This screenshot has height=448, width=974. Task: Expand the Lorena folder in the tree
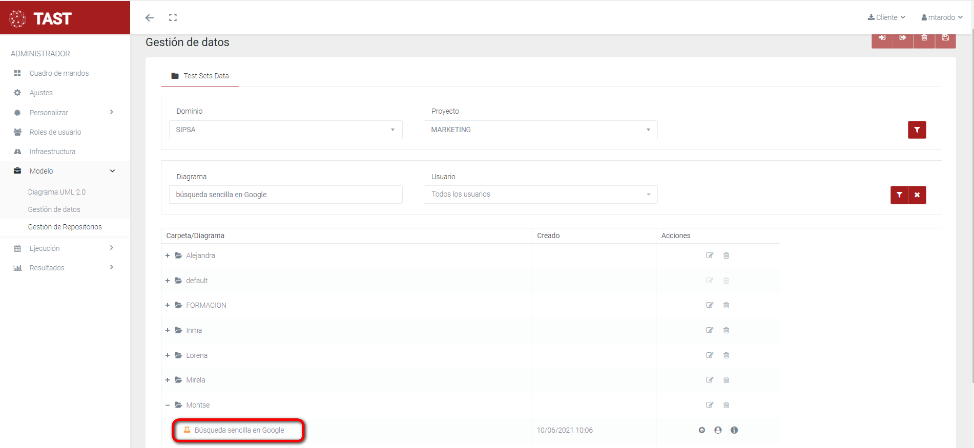[168, 355]
